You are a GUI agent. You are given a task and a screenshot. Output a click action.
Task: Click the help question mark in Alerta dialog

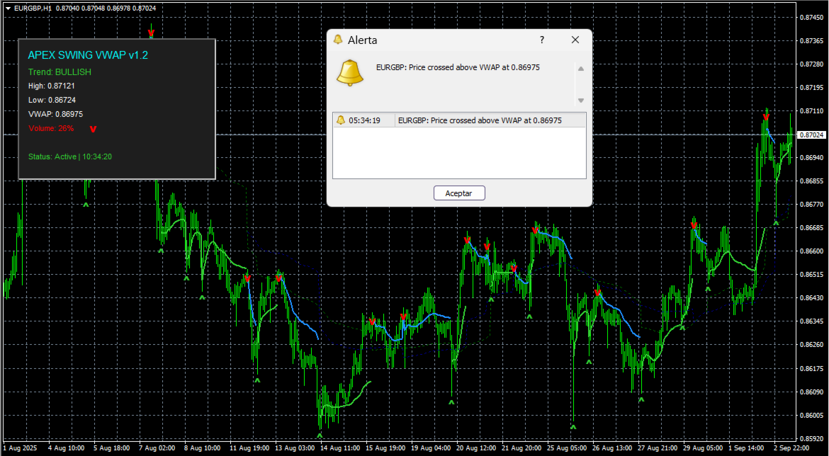[x=542, y=40]
